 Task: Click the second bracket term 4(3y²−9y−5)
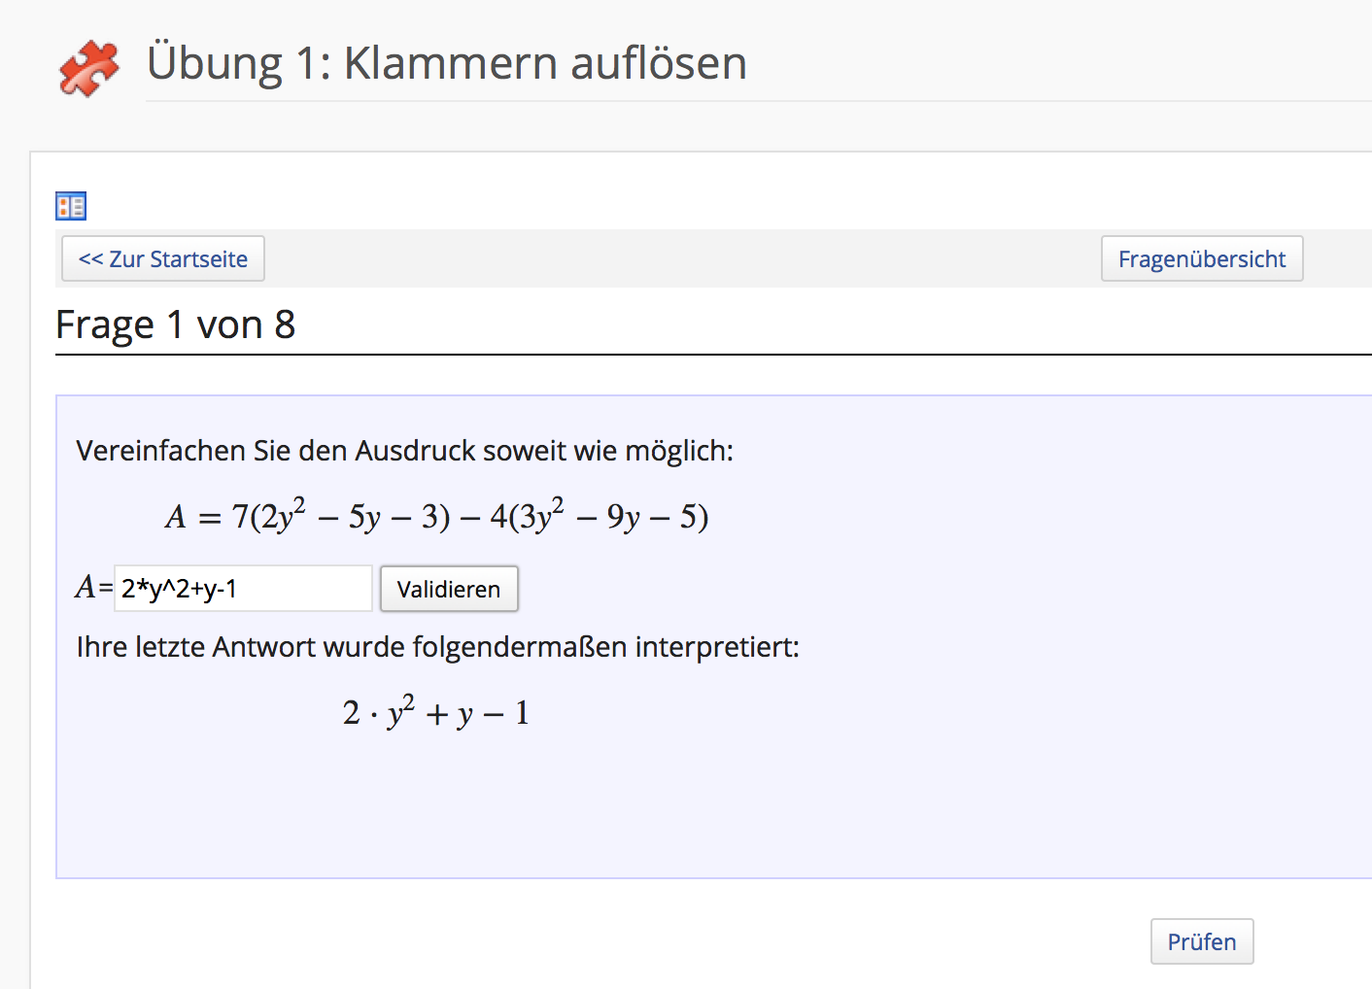tap(599, 516)
